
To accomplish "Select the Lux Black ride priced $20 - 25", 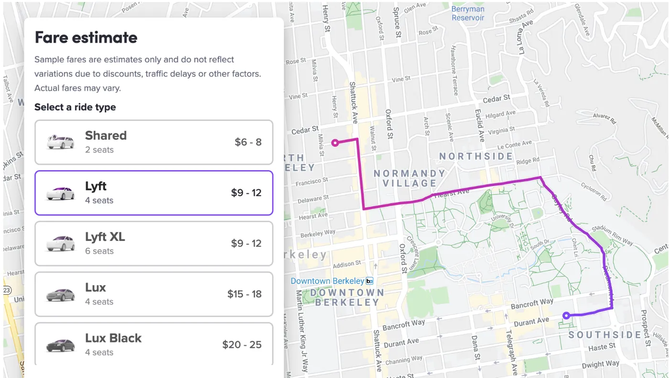I will [154, 344].
